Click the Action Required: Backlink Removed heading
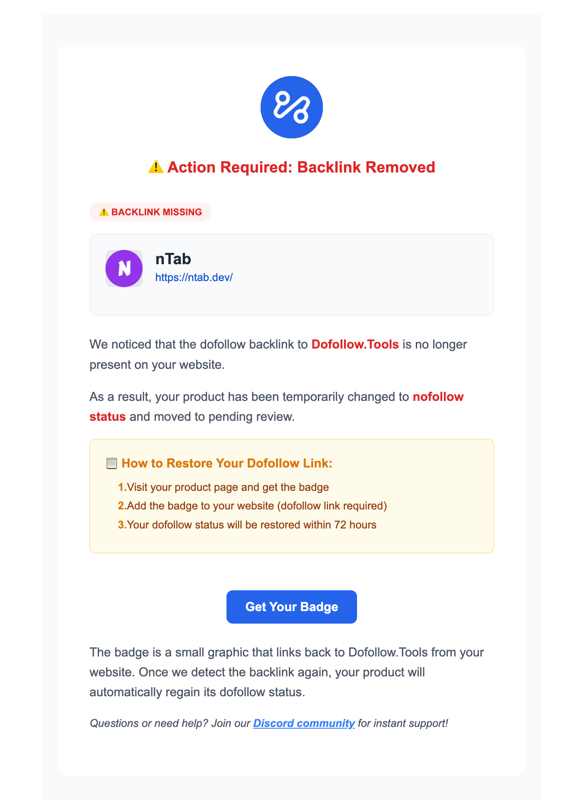This screenshot has width=571, height=800. click(x=301, y=167)
